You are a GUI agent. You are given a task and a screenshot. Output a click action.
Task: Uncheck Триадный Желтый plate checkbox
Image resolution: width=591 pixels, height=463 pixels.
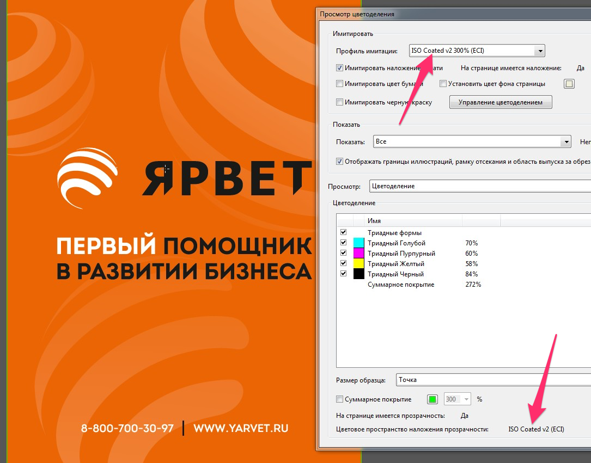click(x=343, y=263)
